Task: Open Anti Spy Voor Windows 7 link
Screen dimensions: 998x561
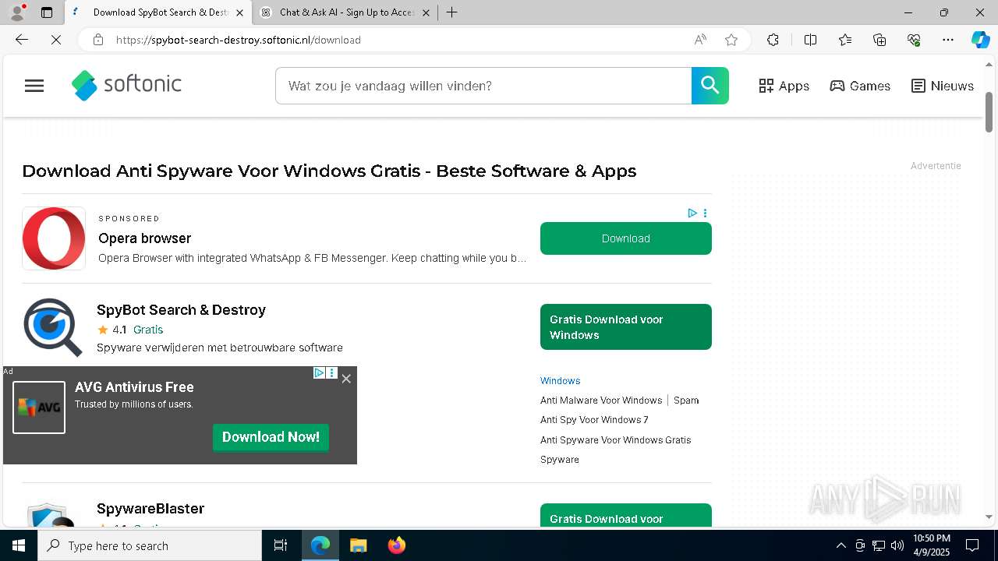Action: pyautogui.click(x=594, y=420)
